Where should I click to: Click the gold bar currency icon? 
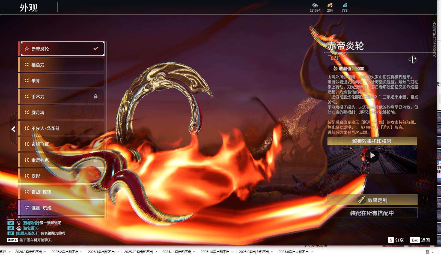click(x=330, y=5)
